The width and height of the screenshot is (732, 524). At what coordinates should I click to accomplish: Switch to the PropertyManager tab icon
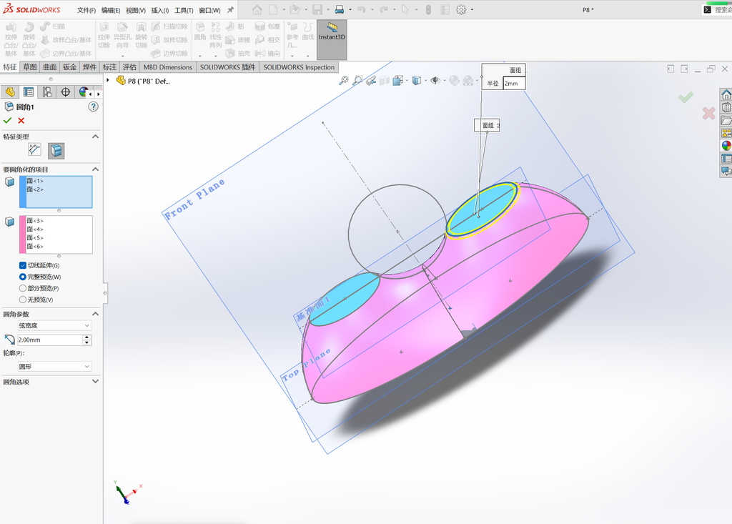click(29, 92)
